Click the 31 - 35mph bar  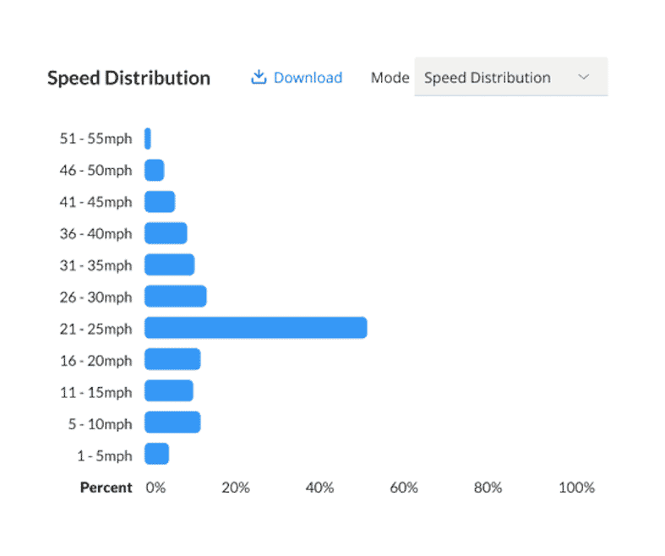coord(170,265)
